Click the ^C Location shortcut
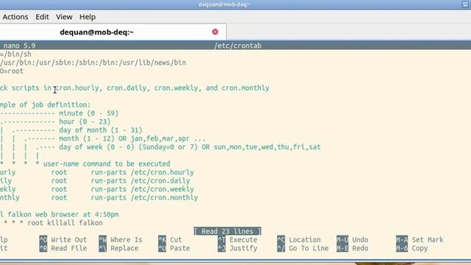Screen dimensions: 471x265 pyautogui.click(x=299, y=240)
